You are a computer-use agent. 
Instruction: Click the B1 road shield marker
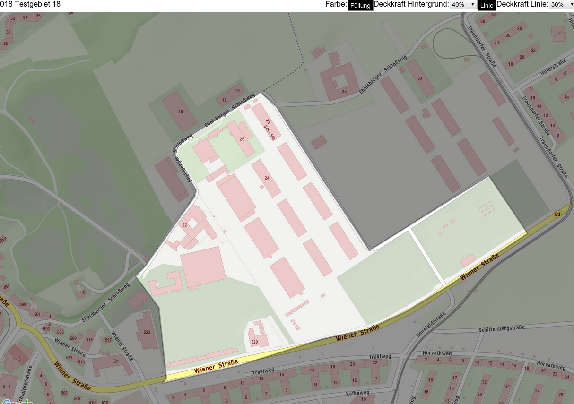pyautogui.click(x=558, y=215)
